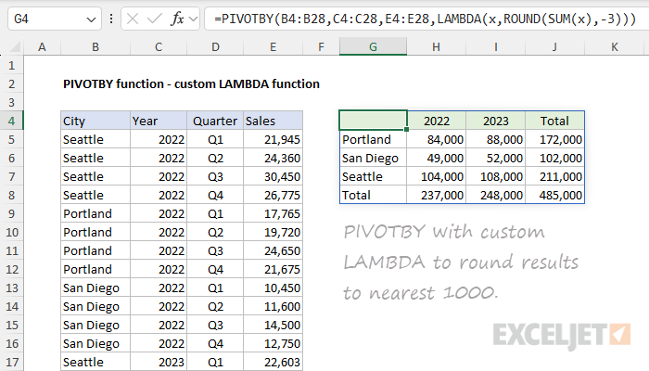Select column C header
649x371 pixels.
[x=159, y=46]
